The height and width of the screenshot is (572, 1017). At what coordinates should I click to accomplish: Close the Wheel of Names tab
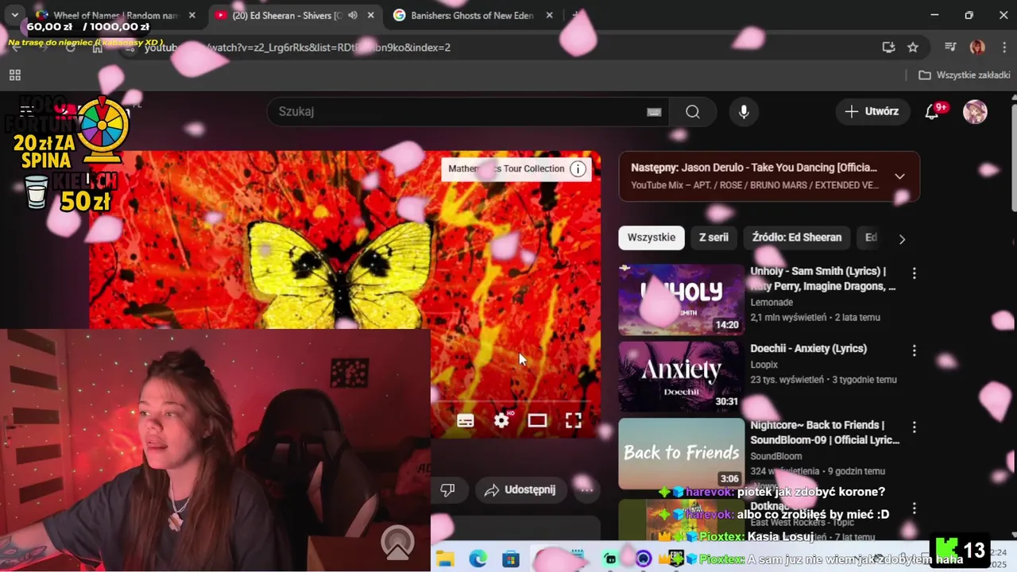click(x=192, y=15)
